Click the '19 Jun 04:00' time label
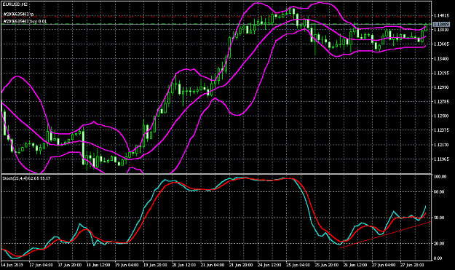 point(127,265)
